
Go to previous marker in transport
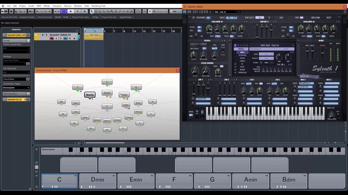pos(55,11)
